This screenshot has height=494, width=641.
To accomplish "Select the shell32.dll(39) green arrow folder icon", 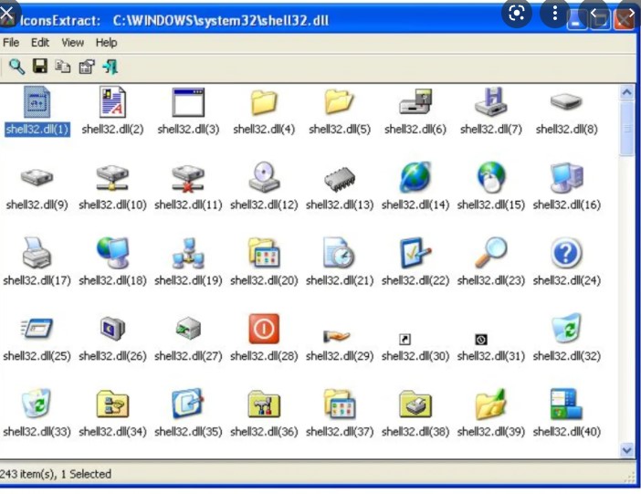I will pos(491,404).
